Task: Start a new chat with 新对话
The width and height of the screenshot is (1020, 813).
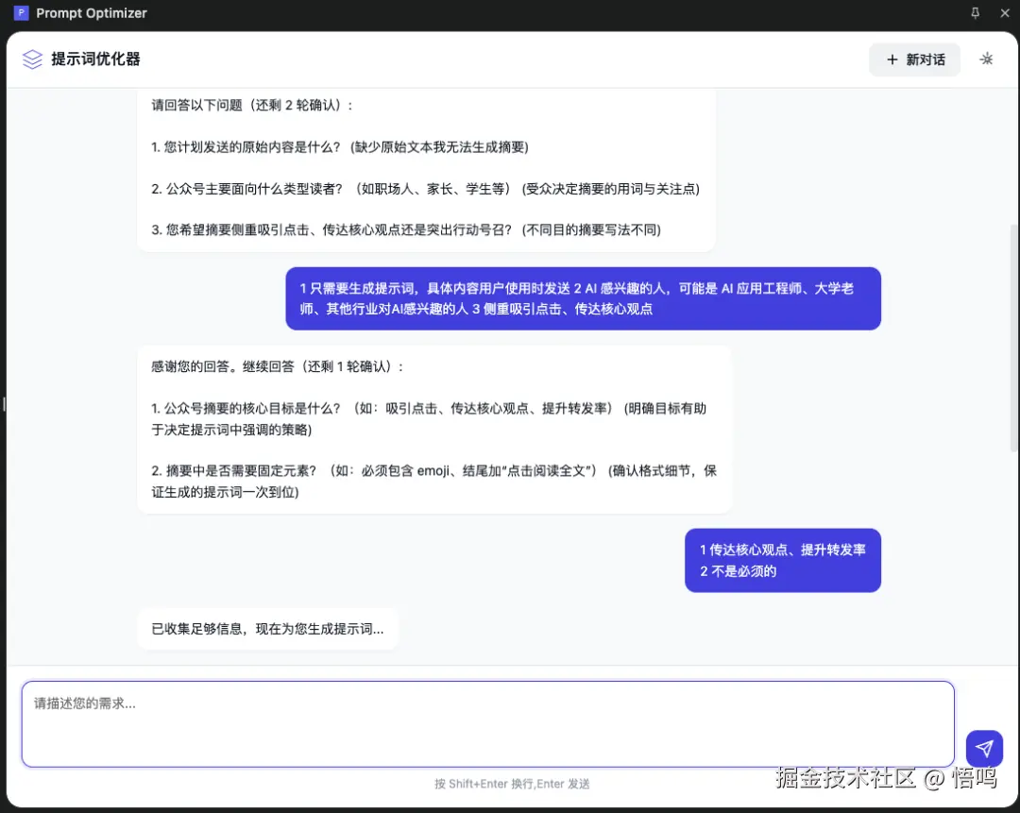Action: click(914, 59)
